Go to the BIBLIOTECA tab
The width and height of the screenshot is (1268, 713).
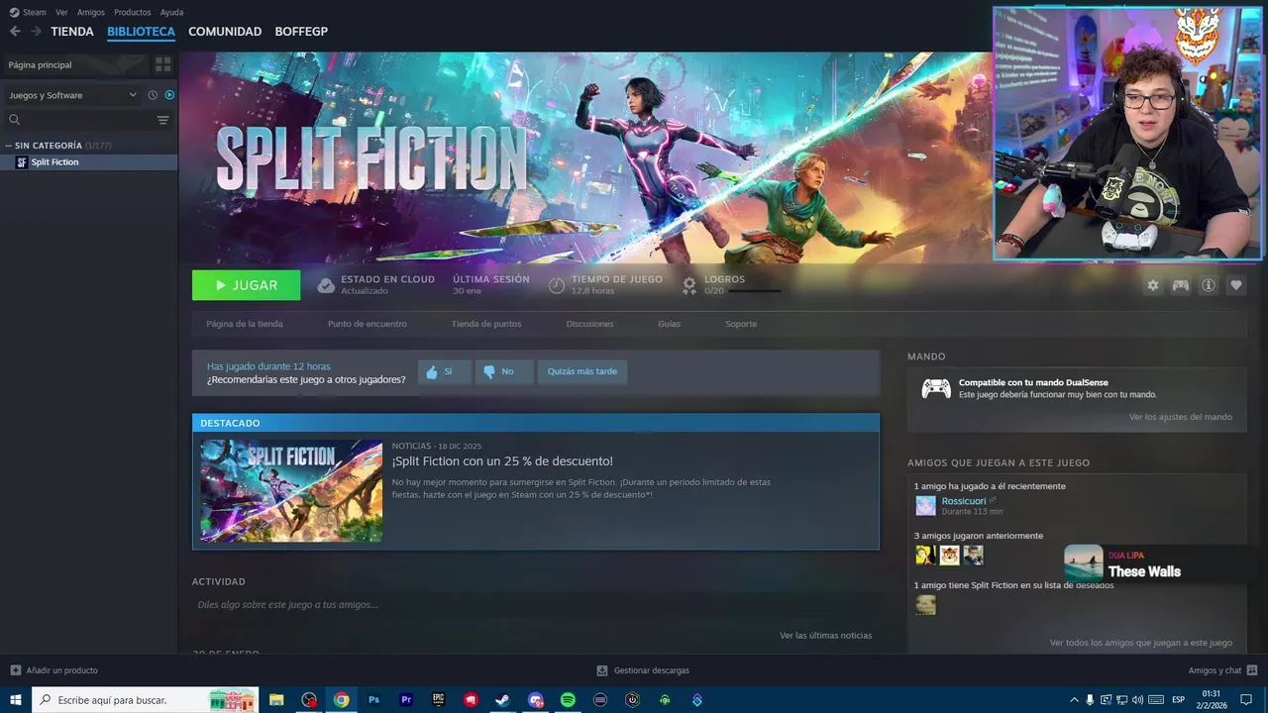point(141,32)
